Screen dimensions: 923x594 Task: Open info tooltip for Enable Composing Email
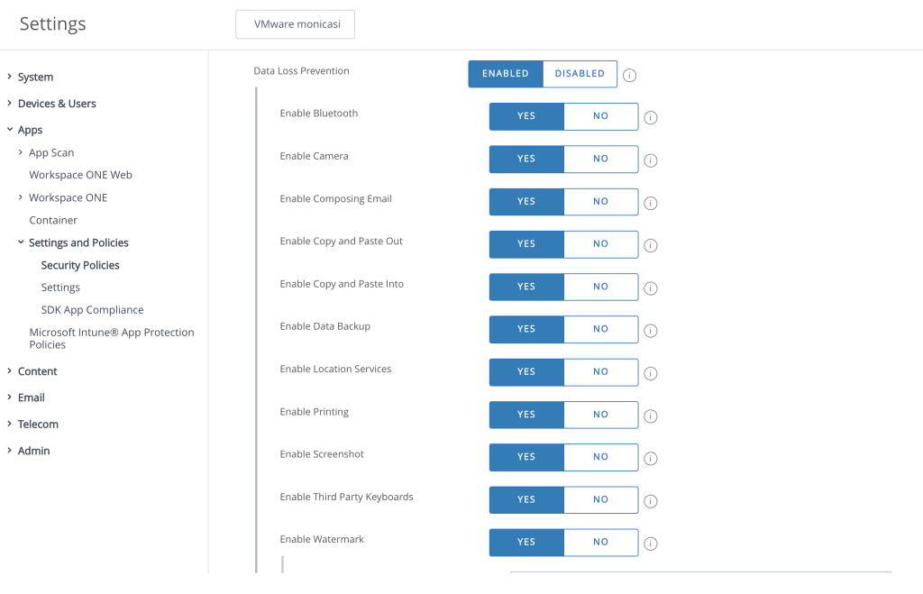tap(650, 204)
